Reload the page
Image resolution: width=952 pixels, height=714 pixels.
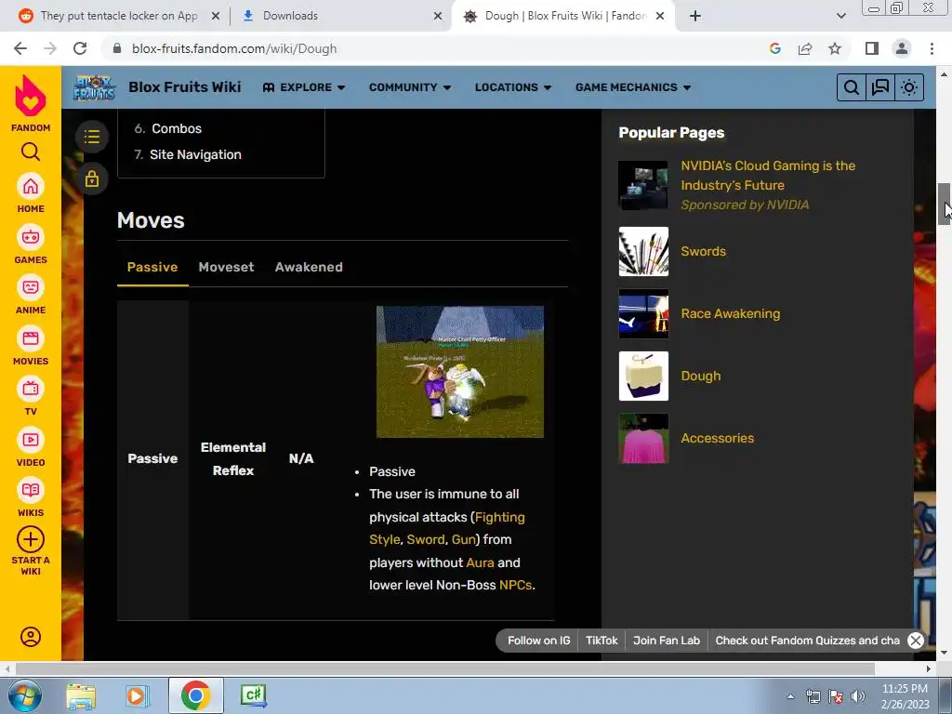click(x=80, y=48)
